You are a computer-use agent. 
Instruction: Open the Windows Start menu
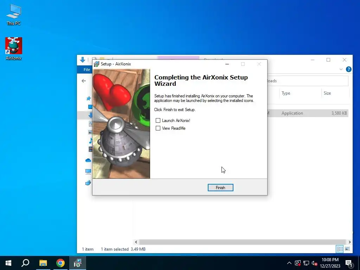click(8, 263)
